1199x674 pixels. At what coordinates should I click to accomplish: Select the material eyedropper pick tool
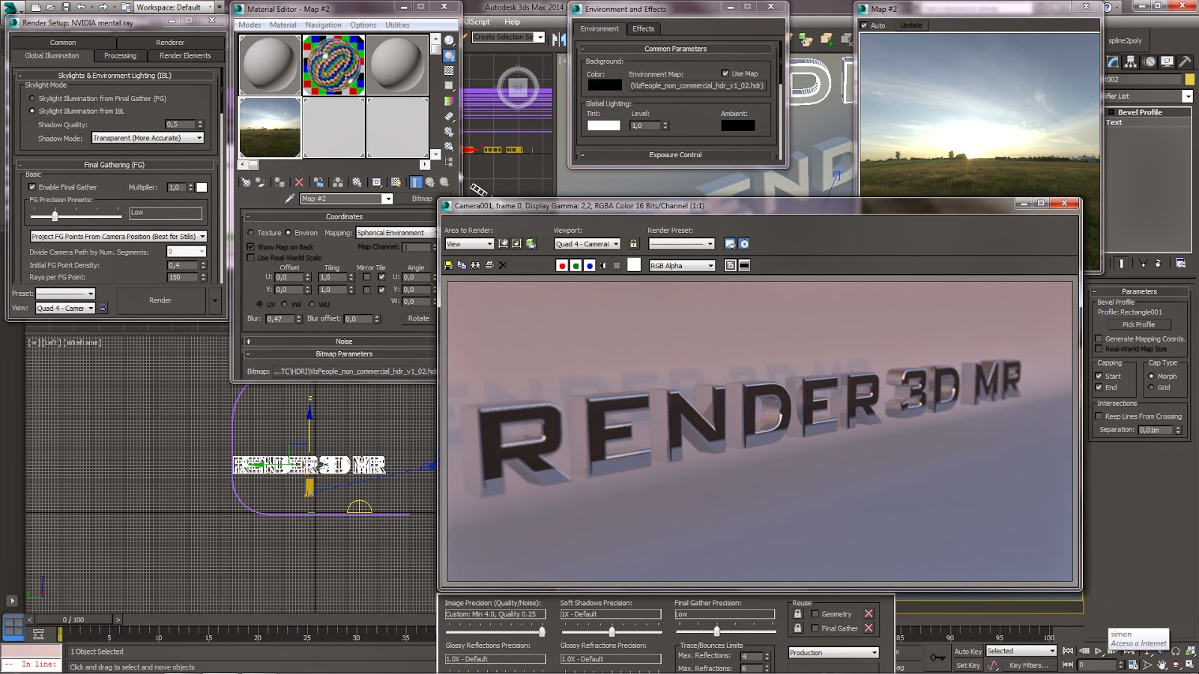[289, 198]
